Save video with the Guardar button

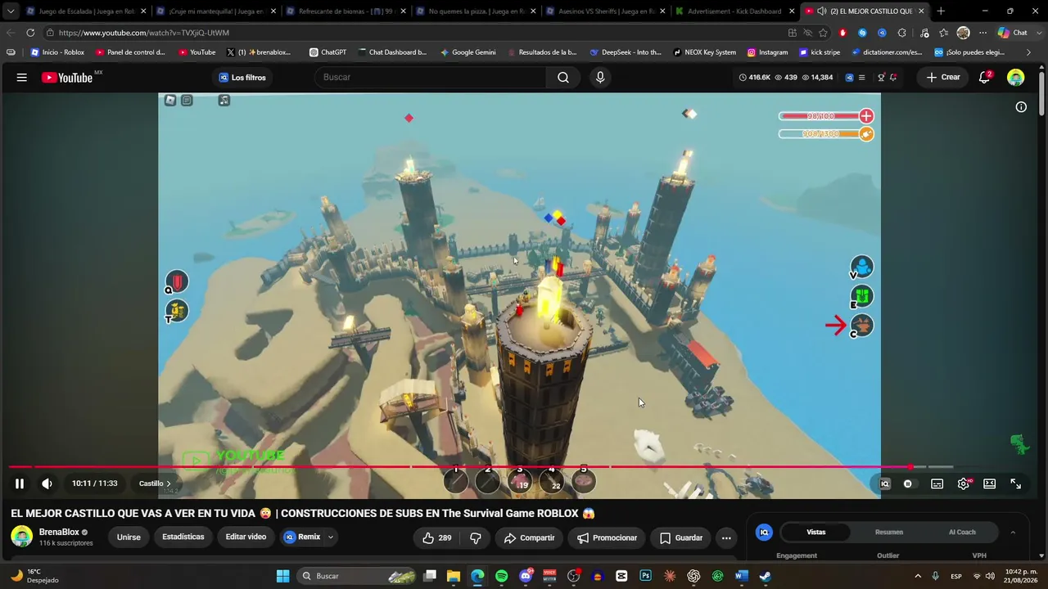point(680,537)
